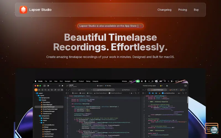
Task: Click the Stop button in Xcode toolbar
Action: (x=59, y=86)
